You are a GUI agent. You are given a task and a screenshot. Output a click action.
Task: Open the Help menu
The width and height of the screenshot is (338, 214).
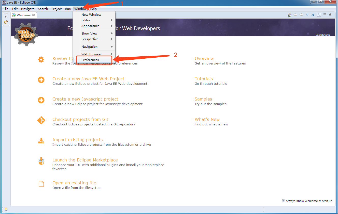tap(93, 9)
